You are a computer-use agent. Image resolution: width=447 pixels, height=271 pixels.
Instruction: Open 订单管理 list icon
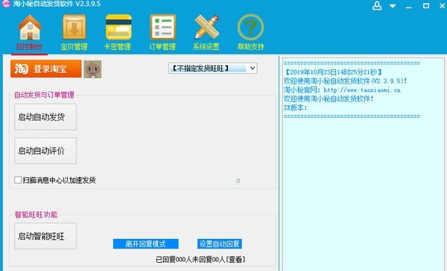coord(162,28)
